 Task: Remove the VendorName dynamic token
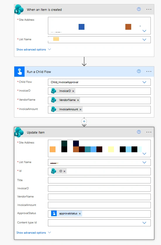78,100
